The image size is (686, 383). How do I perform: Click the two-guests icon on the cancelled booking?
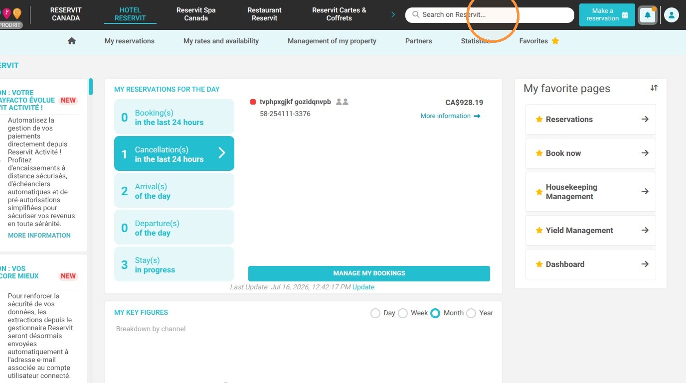tap(342, 102)
